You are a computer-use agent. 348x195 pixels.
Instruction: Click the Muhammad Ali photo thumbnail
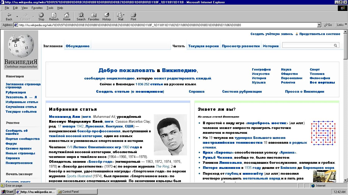(x=170, y=135)
